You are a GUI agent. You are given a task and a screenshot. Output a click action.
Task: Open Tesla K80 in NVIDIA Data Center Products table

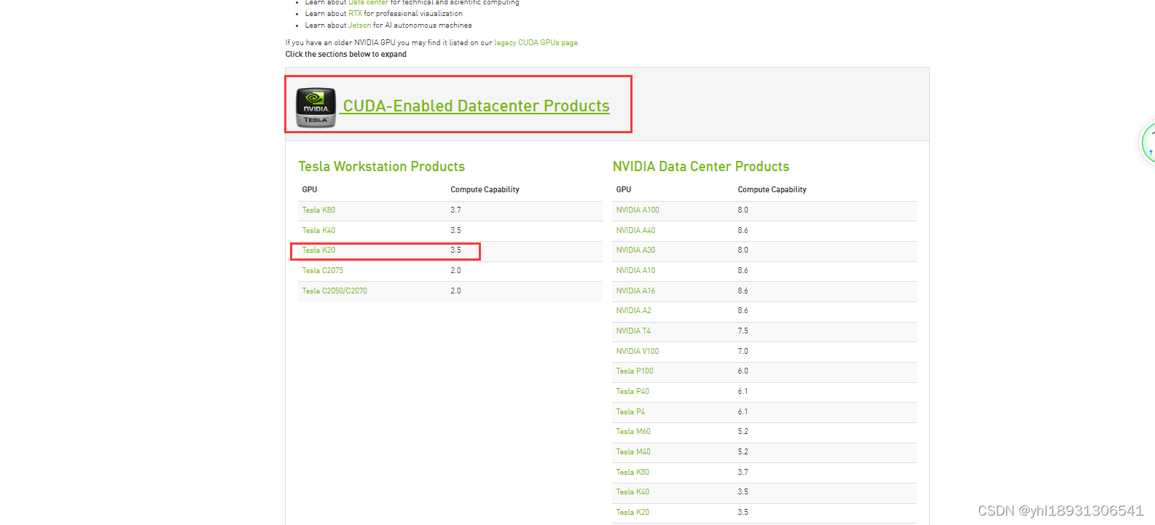coord(633,473)
